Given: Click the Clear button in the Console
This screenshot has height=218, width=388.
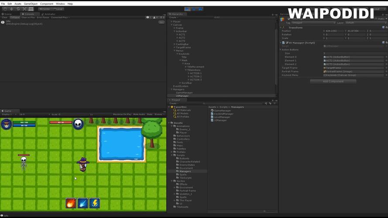Looking at the screenshot, I should tap(5, 17).
